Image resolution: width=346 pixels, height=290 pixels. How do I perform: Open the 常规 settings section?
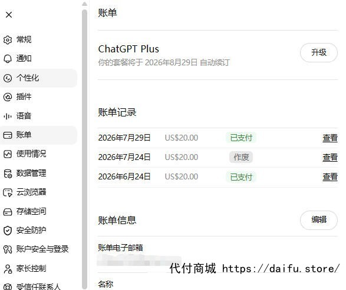[39, 40]
